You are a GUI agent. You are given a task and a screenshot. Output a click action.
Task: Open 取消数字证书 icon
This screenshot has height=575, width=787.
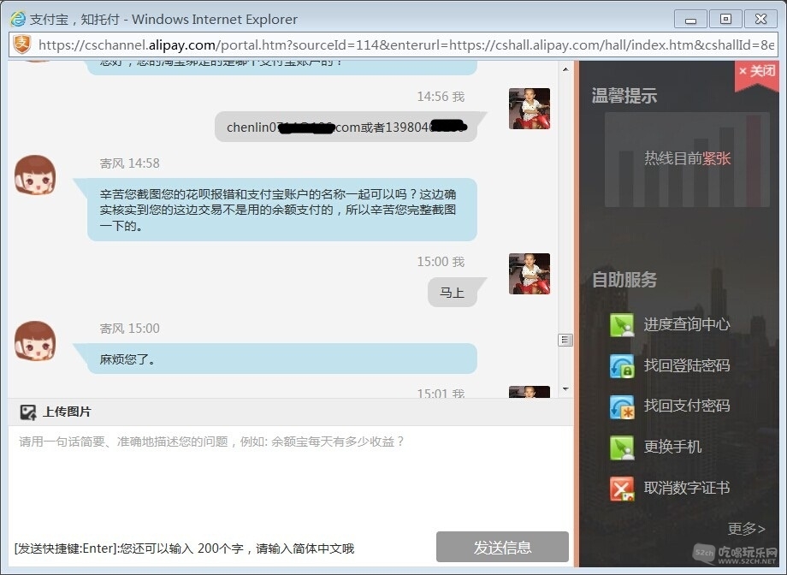(x=622, y=488)
